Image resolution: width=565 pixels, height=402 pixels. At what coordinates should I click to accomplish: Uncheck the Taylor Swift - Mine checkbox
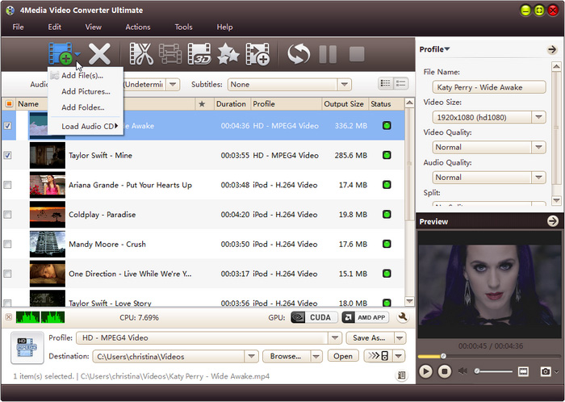(x=7, y=155)
